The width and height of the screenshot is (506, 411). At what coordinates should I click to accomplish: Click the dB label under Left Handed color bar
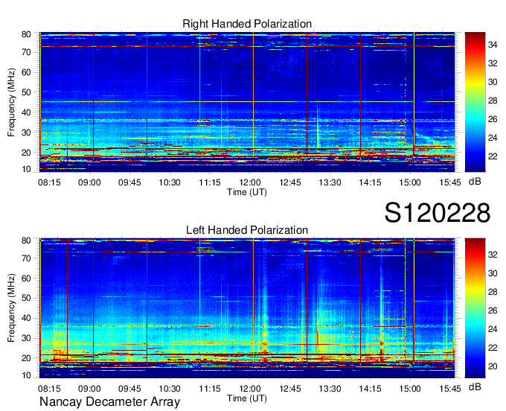click(x=475, y=386)
